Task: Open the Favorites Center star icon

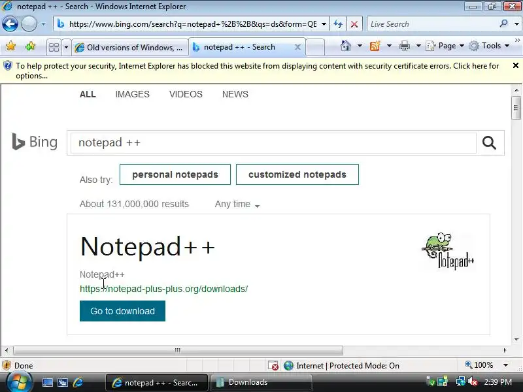Action: (x=10, y=46)
